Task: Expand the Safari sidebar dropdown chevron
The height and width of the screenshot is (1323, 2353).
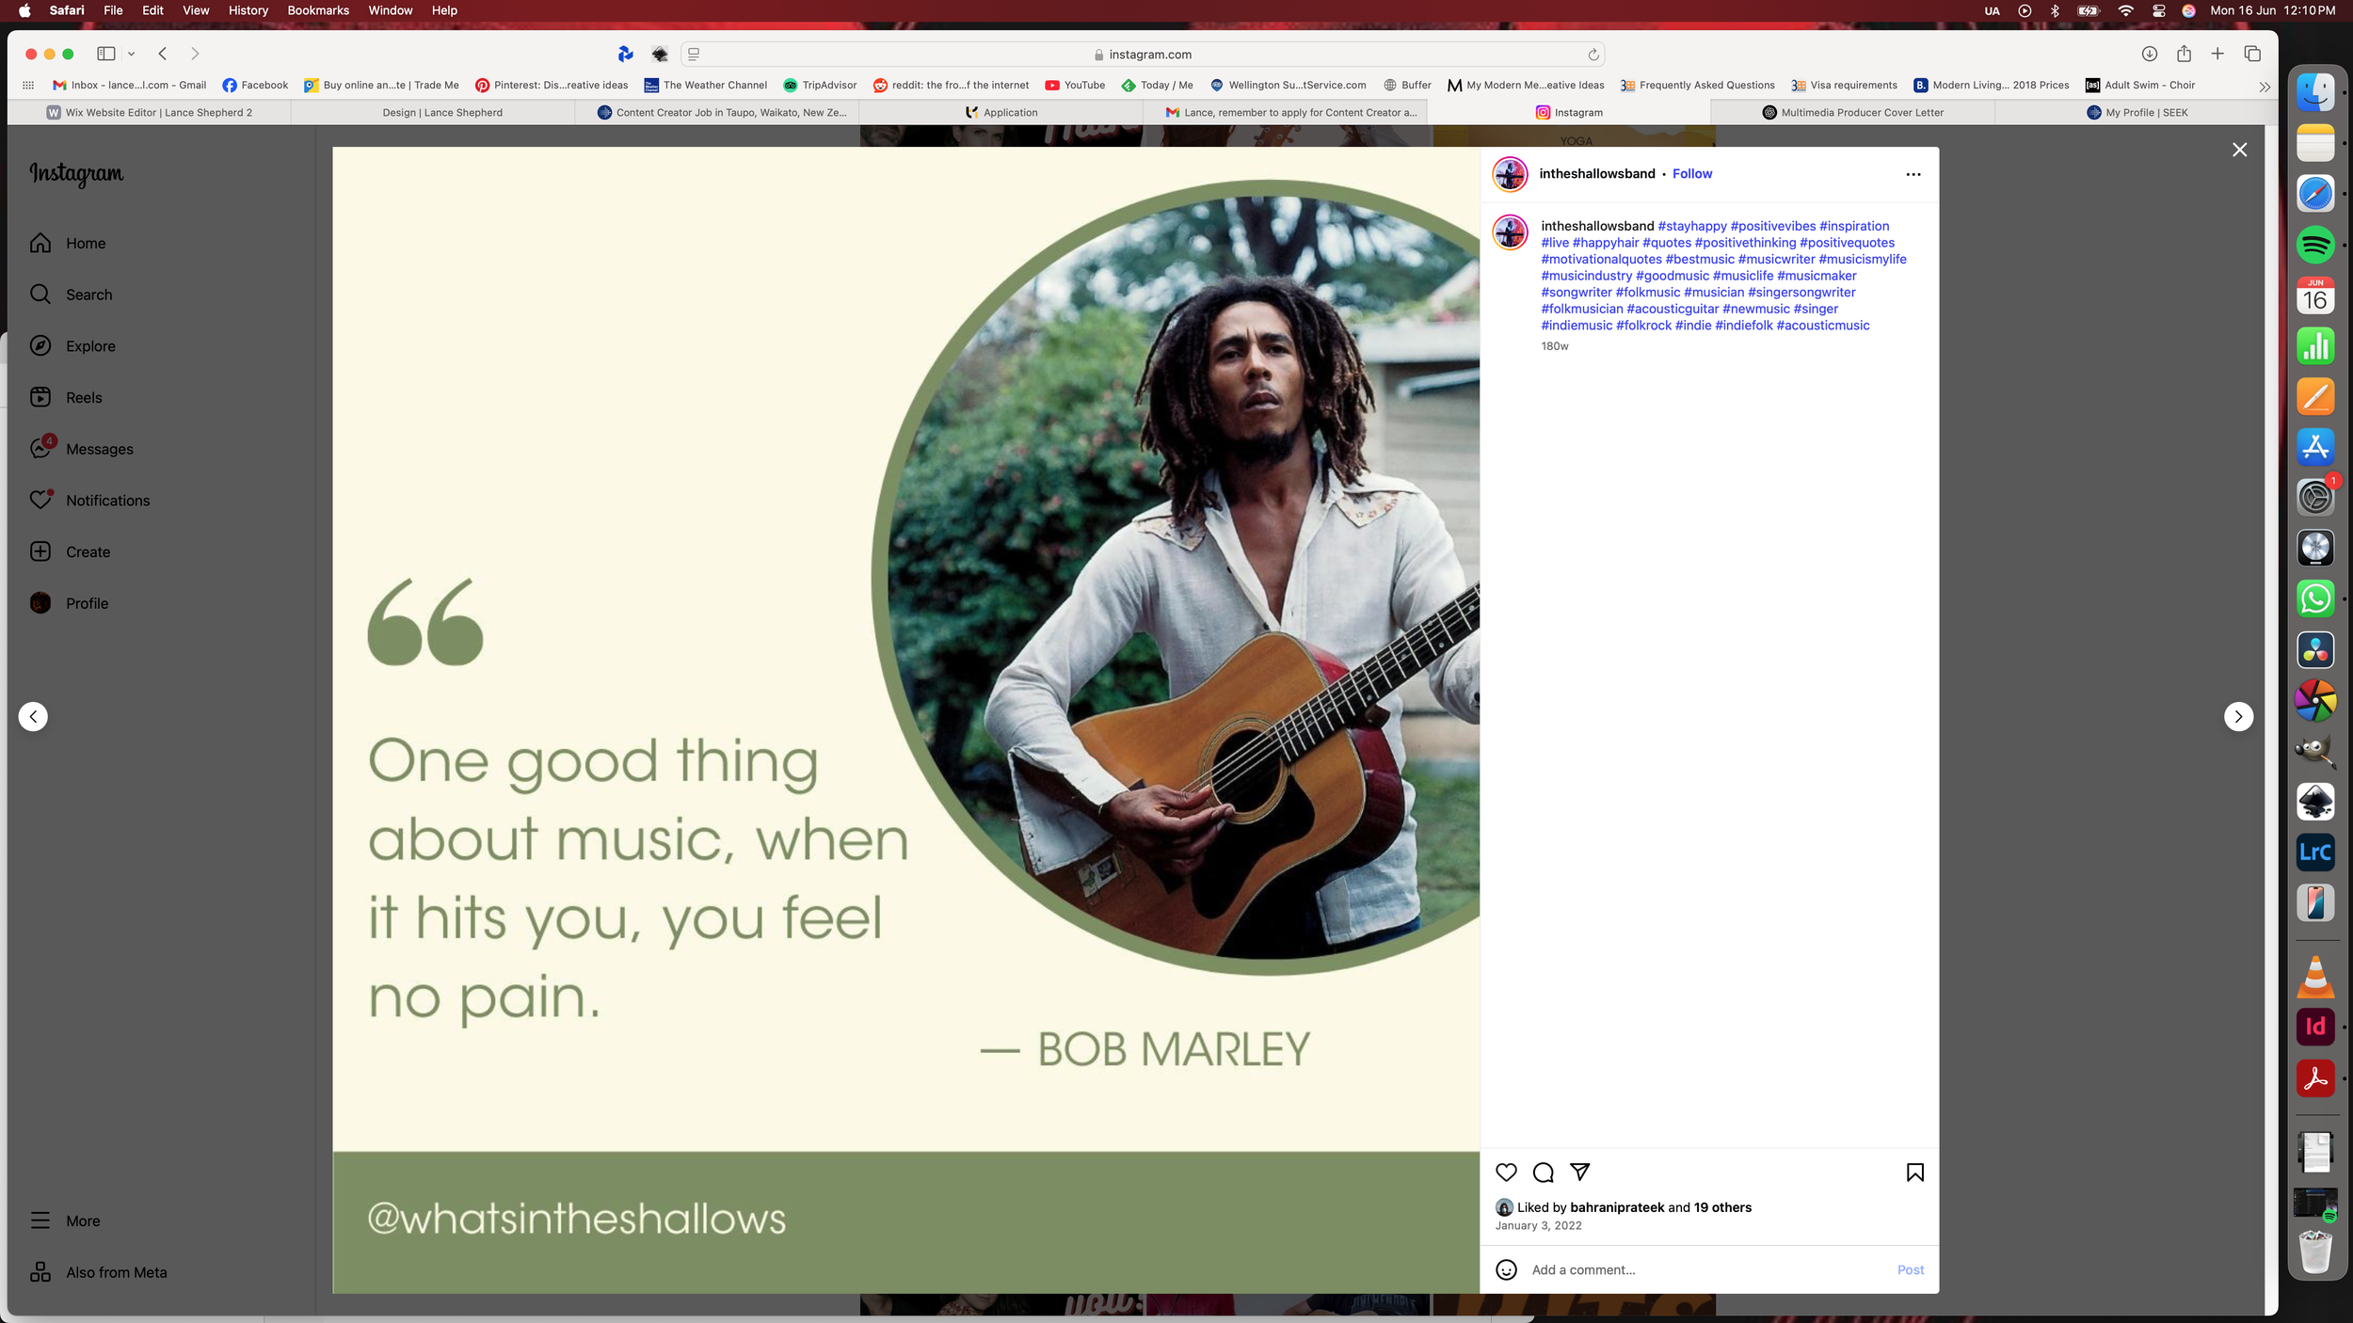Action: coord(132,54)
